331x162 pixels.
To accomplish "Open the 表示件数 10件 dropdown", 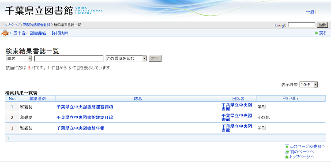I will click(x=308, y=85).
